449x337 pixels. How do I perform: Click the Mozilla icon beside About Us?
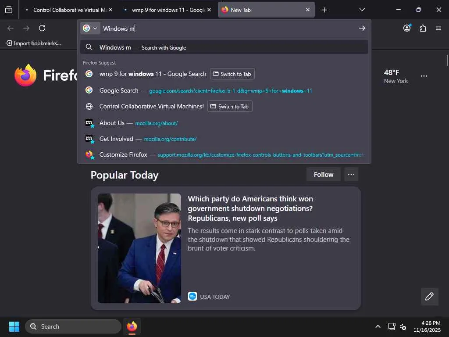(x=89, y=123)
